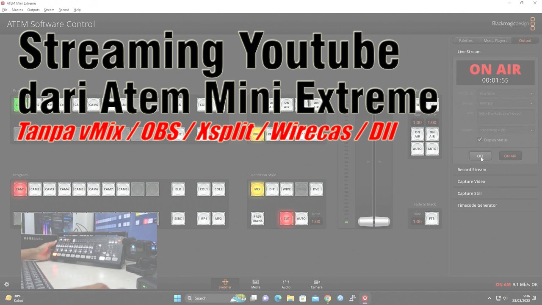Image resolution: width=542 pixels, height=305 pixels.
Task: Open the Macros menu
Action: pyautogui.click(x=17, y=10)
